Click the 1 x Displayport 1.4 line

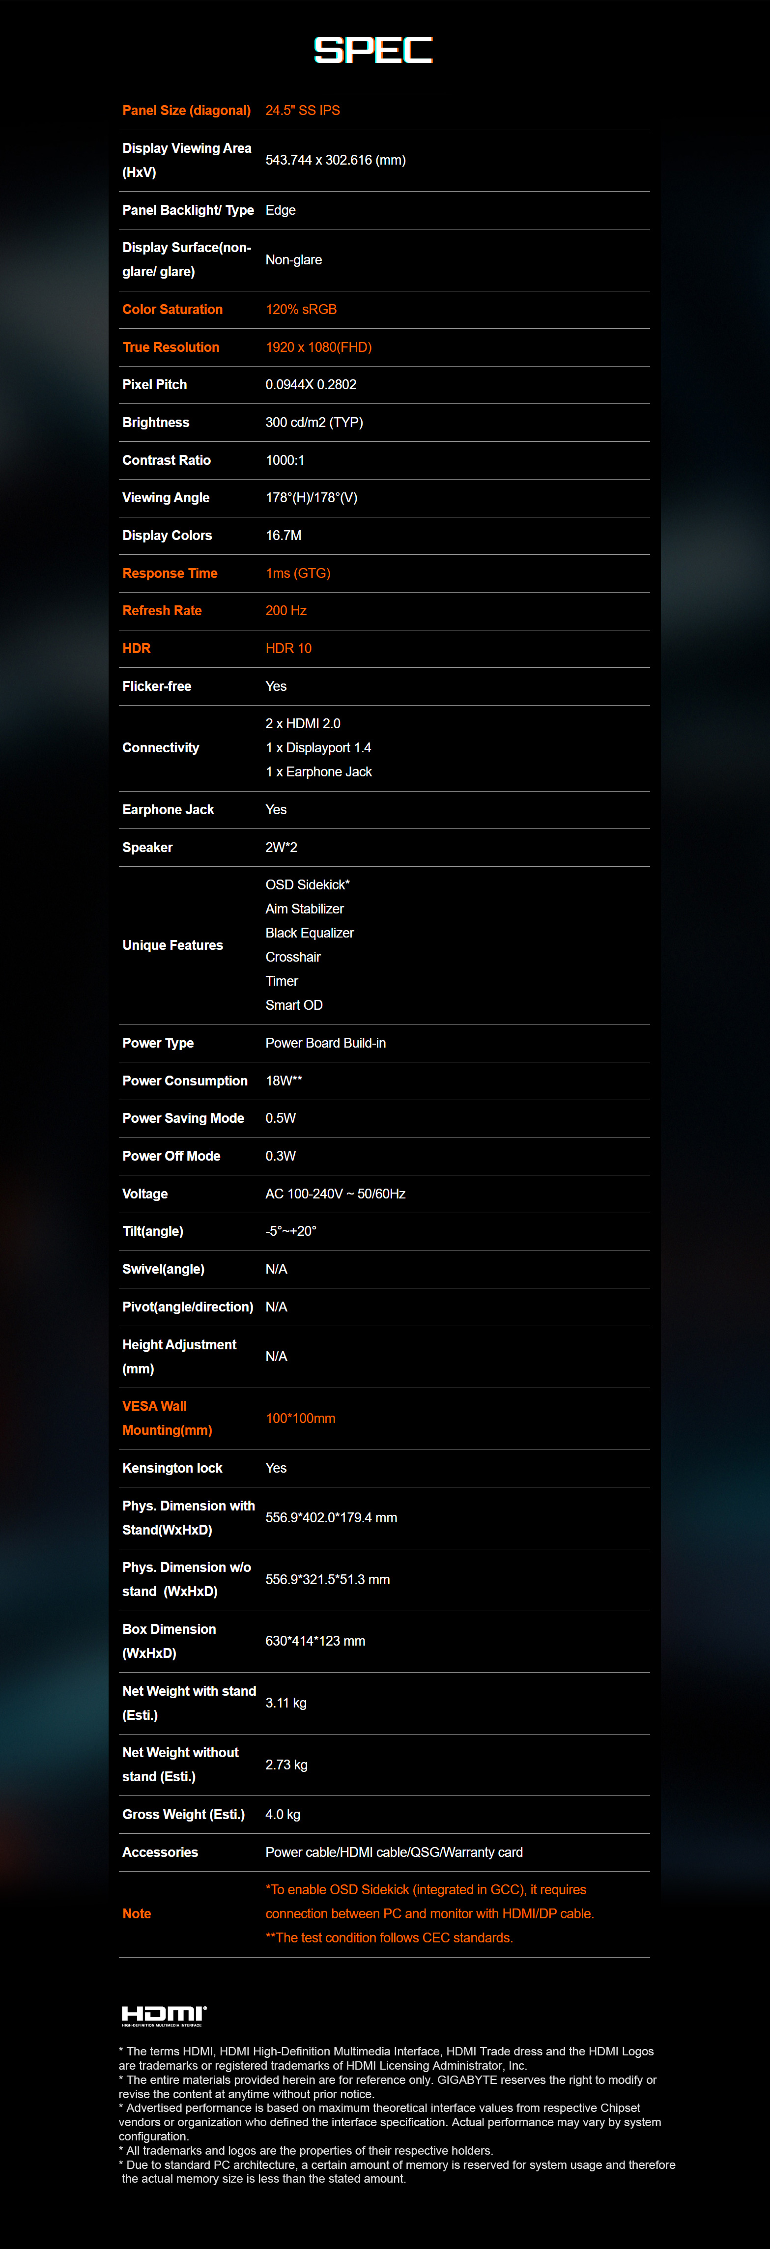pos(318,748)
